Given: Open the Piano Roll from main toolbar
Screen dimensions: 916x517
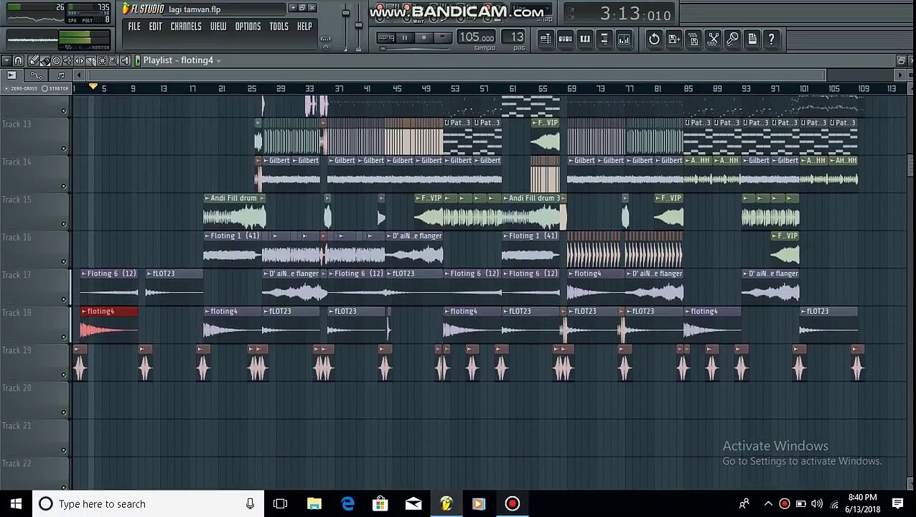Looking at the screenshot, I should point(585,39).
